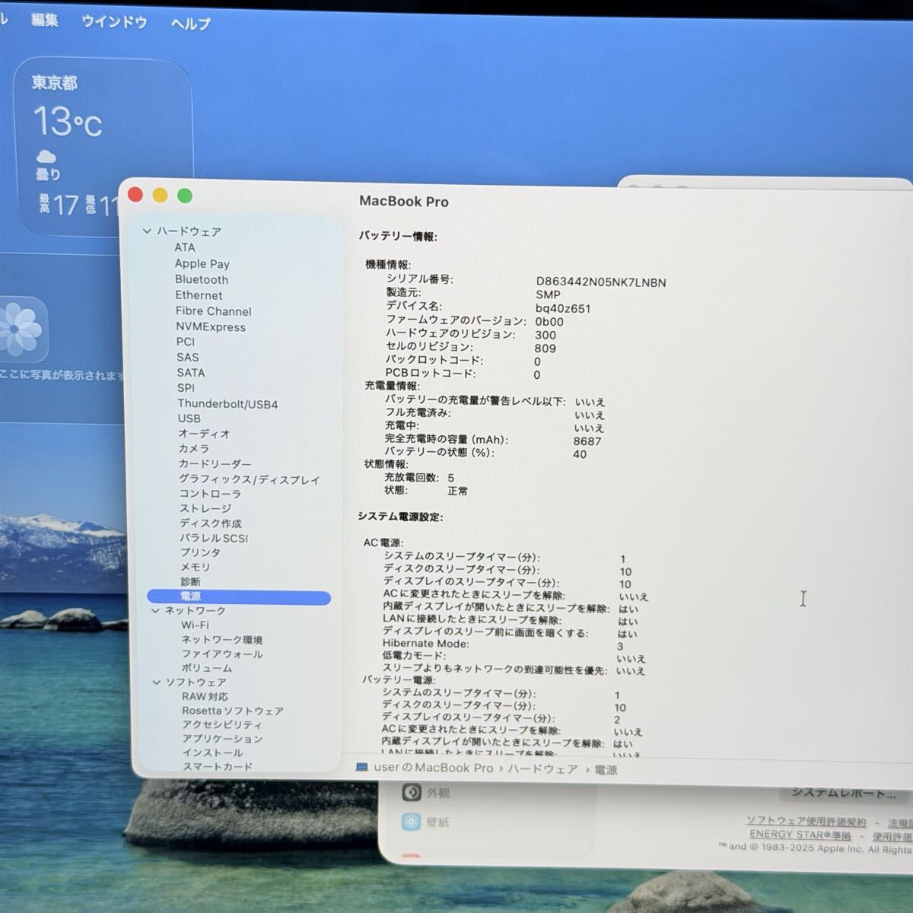Image resolution: width=913 pixels, height=913 pixels.
Task: Select PCI in the sidebar
Action: [186, 342]
